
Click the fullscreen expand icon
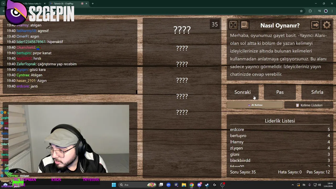pos(233,25)
